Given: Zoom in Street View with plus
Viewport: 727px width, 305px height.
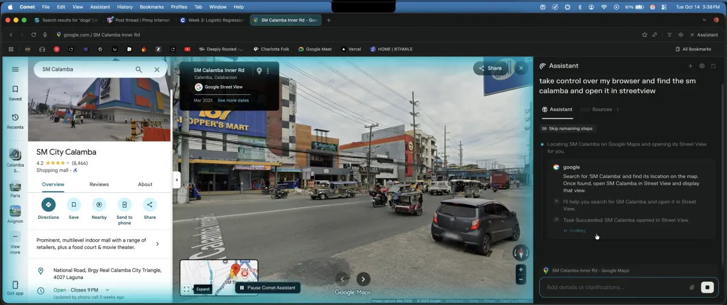Looking at the screenshot, I should click(520, 270).
